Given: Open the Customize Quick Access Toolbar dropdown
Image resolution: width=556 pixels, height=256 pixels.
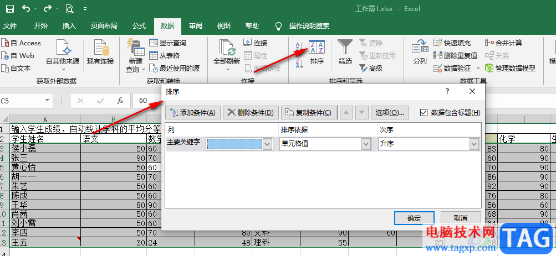Looking at the screenshot, I should (x=85, y=8).
